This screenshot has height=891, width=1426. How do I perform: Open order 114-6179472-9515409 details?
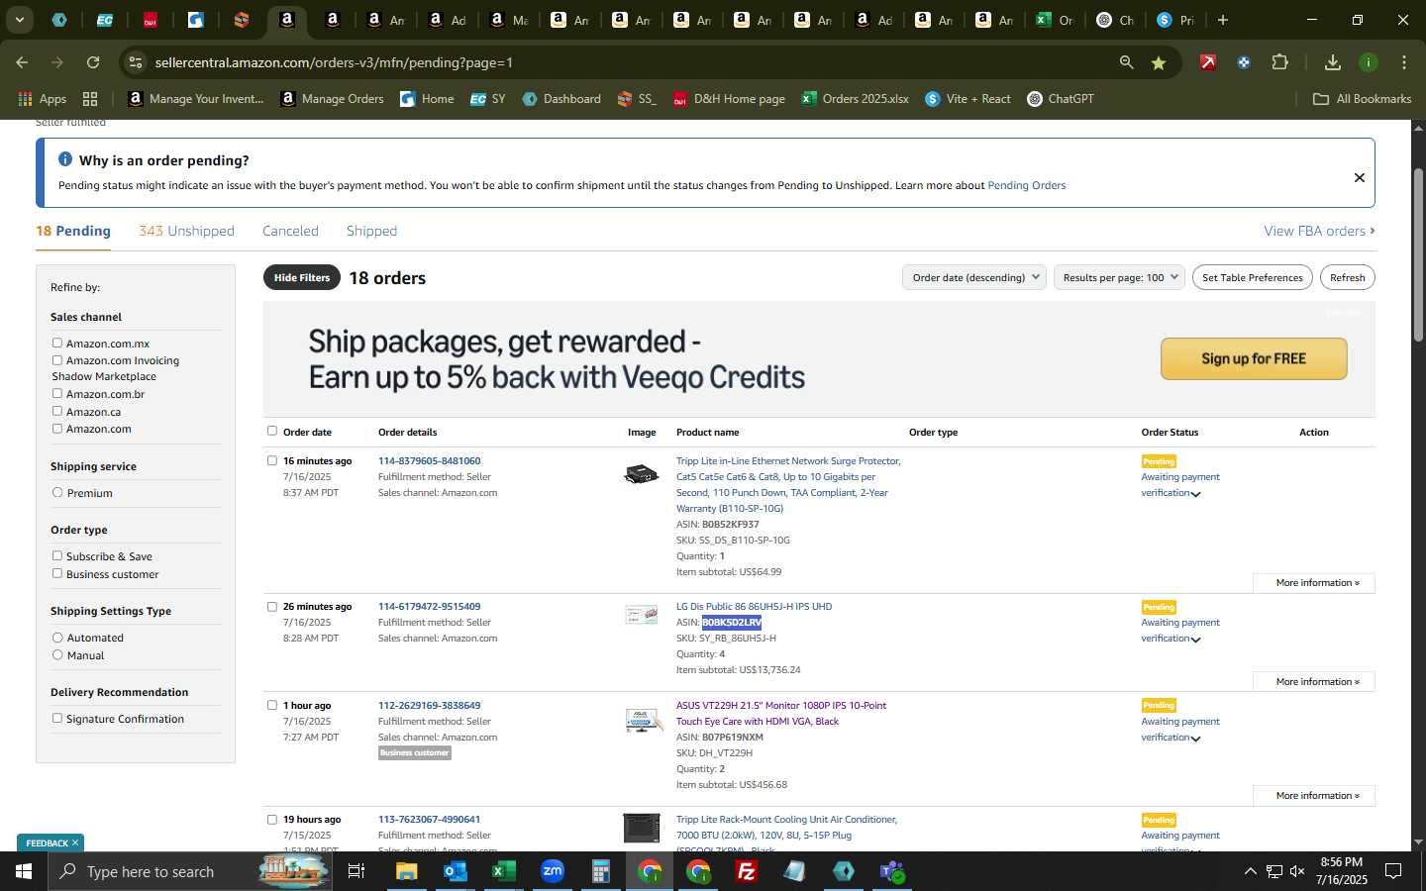click(x=429, y=606)
